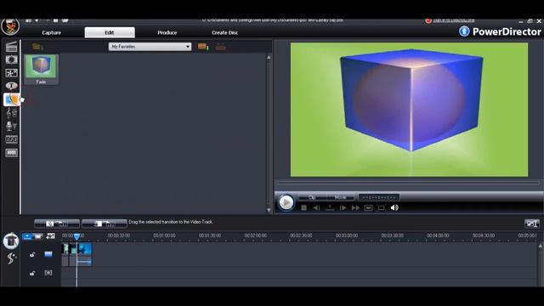The height and width of the screenshot is (306, 544).
Task: Open the Voice-Over Recording Room microphone icon
Action: [11, 126]
